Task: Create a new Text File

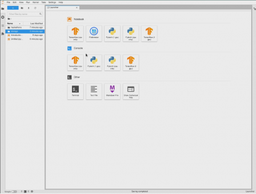Action: pyautogui.click(x=94, y=91)
